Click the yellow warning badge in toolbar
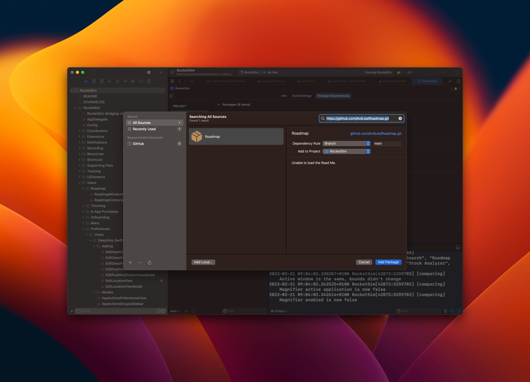530x382 pixels. point(400,72)
